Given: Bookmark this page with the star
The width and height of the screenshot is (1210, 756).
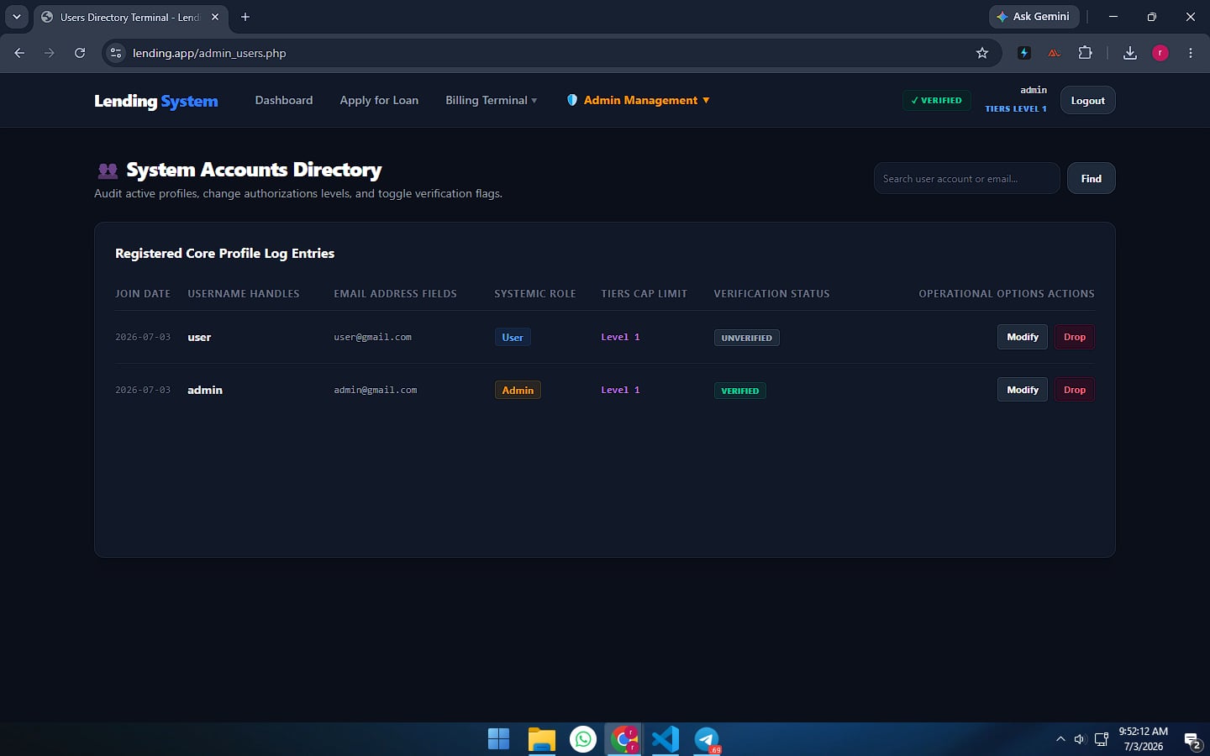Looking at the screenshot, I should (982, 53).
